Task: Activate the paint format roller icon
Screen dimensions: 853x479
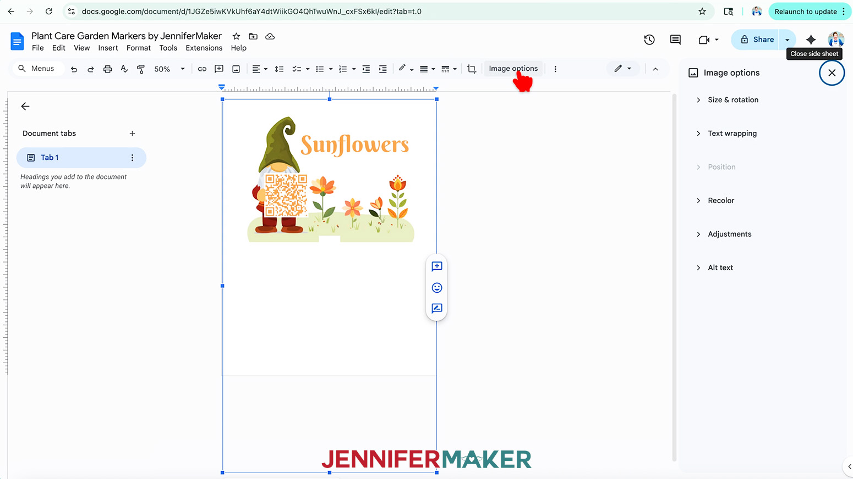Action: [141, 69]
